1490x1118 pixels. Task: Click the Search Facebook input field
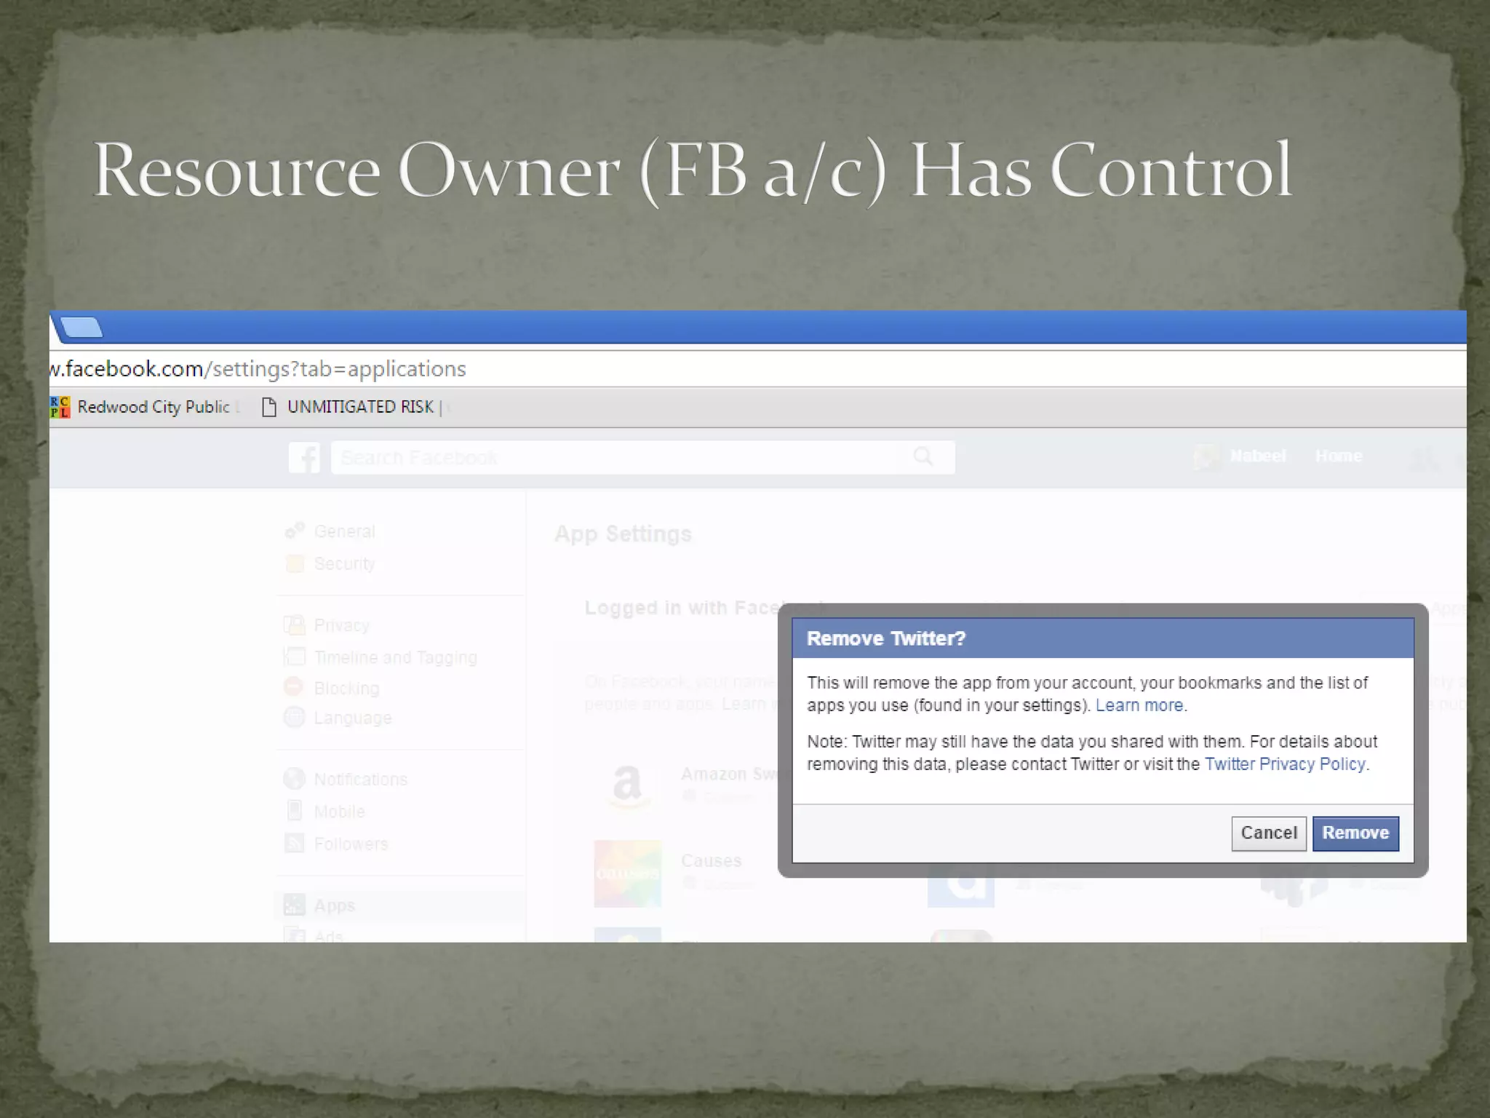(618, 457)
